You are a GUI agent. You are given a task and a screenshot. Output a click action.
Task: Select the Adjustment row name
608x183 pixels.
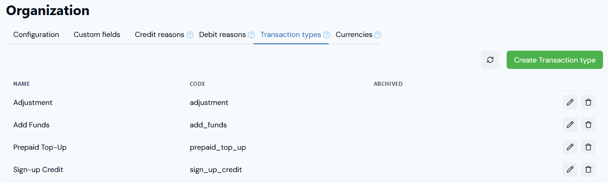point(33,103)
